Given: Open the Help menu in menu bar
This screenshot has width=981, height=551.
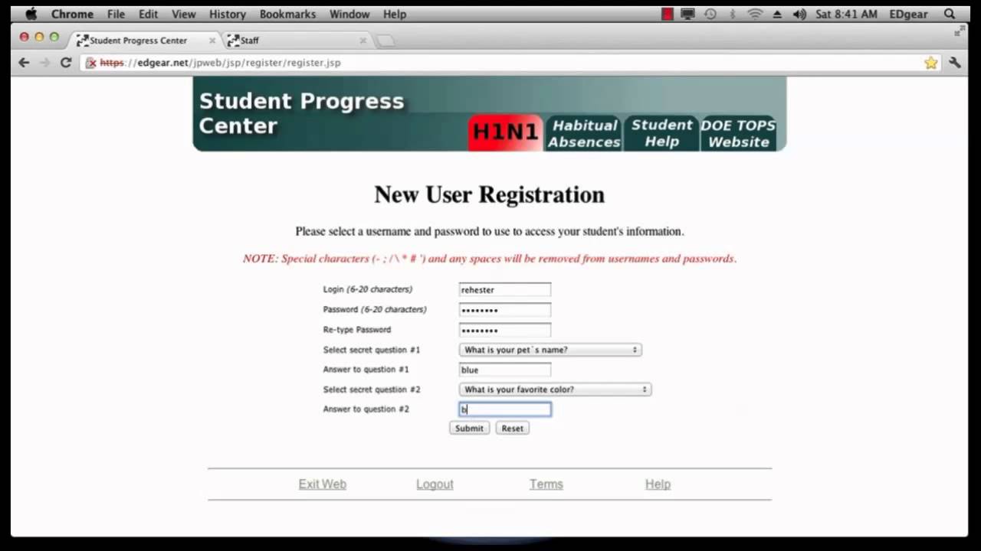Looking at the screenshot, I should tap(395, 14).
